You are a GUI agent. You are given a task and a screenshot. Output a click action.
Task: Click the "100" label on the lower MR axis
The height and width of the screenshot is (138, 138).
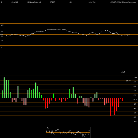[x=135, y=78]
